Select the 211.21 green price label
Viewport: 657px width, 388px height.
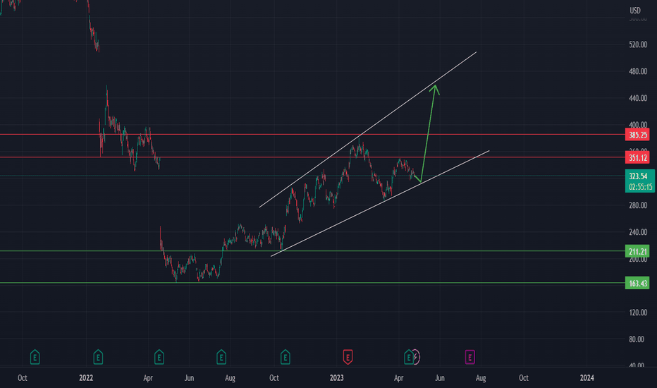[x=637, y=252]
